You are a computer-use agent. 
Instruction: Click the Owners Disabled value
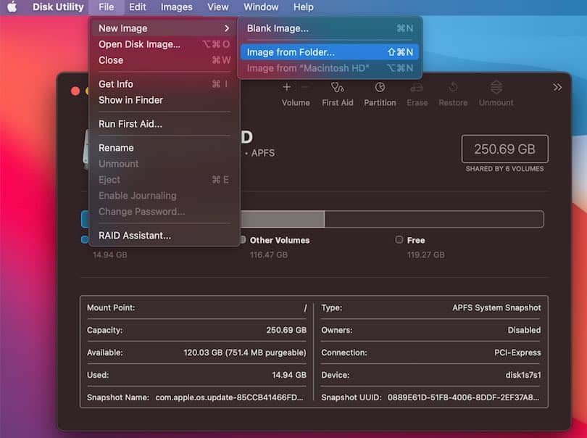[524, 330]
